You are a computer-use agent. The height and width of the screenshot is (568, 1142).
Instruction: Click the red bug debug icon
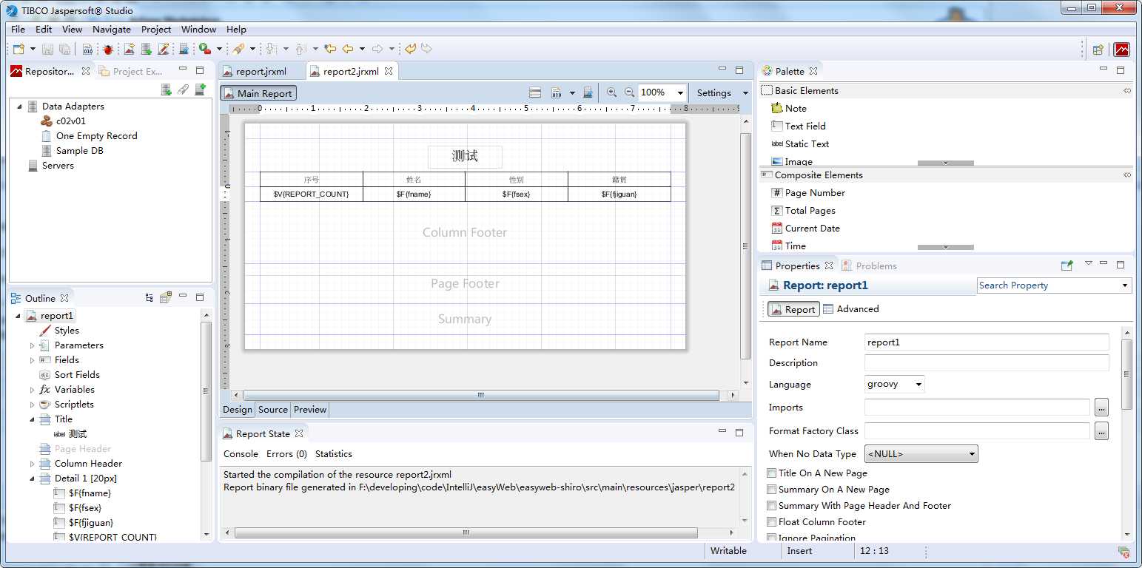tap(108, 49)
